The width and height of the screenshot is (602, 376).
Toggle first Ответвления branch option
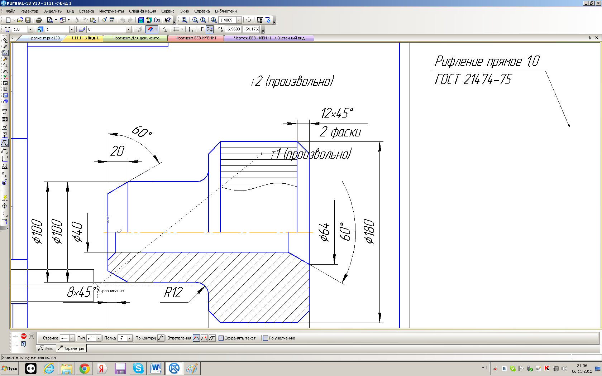tap(196, 338)
